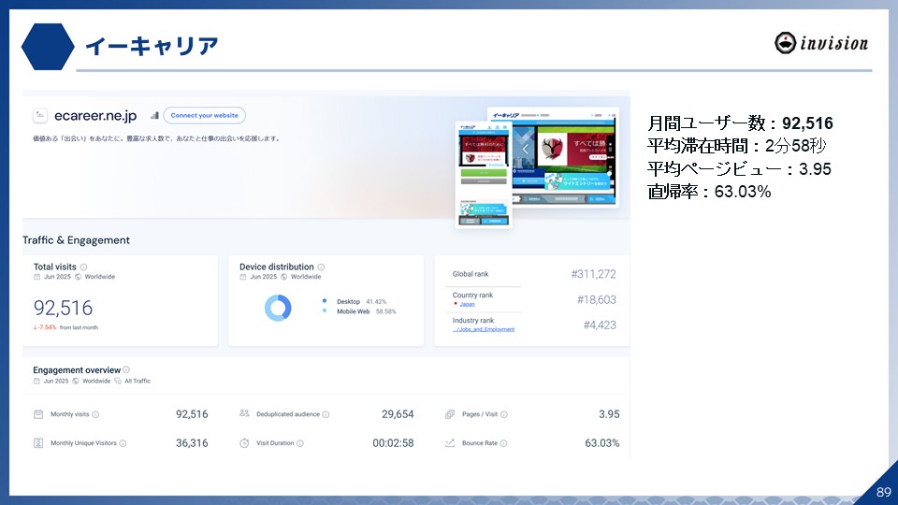Screen dimensions: 898x505
Task: Click info icon beside Pages / Visit
Action: point(504,414)
